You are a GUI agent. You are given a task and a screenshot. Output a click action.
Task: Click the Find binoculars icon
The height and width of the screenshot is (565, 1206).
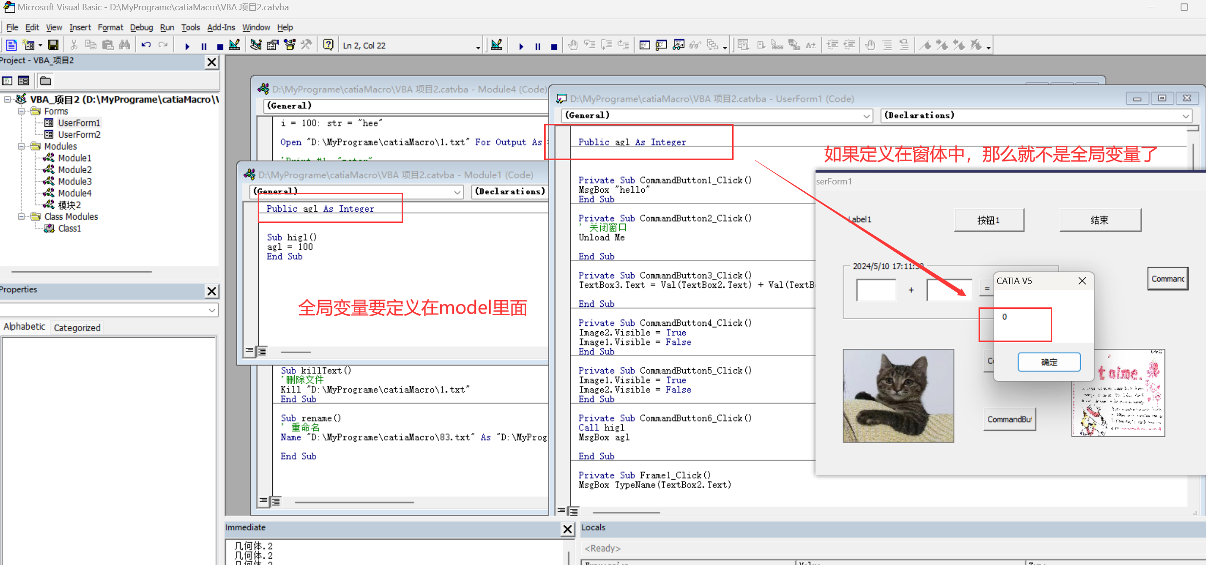[125, 45]
